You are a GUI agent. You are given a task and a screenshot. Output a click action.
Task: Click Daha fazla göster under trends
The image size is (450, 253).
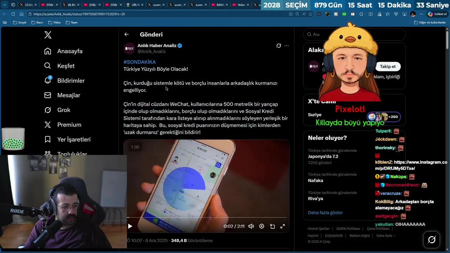tap(325, 213)
